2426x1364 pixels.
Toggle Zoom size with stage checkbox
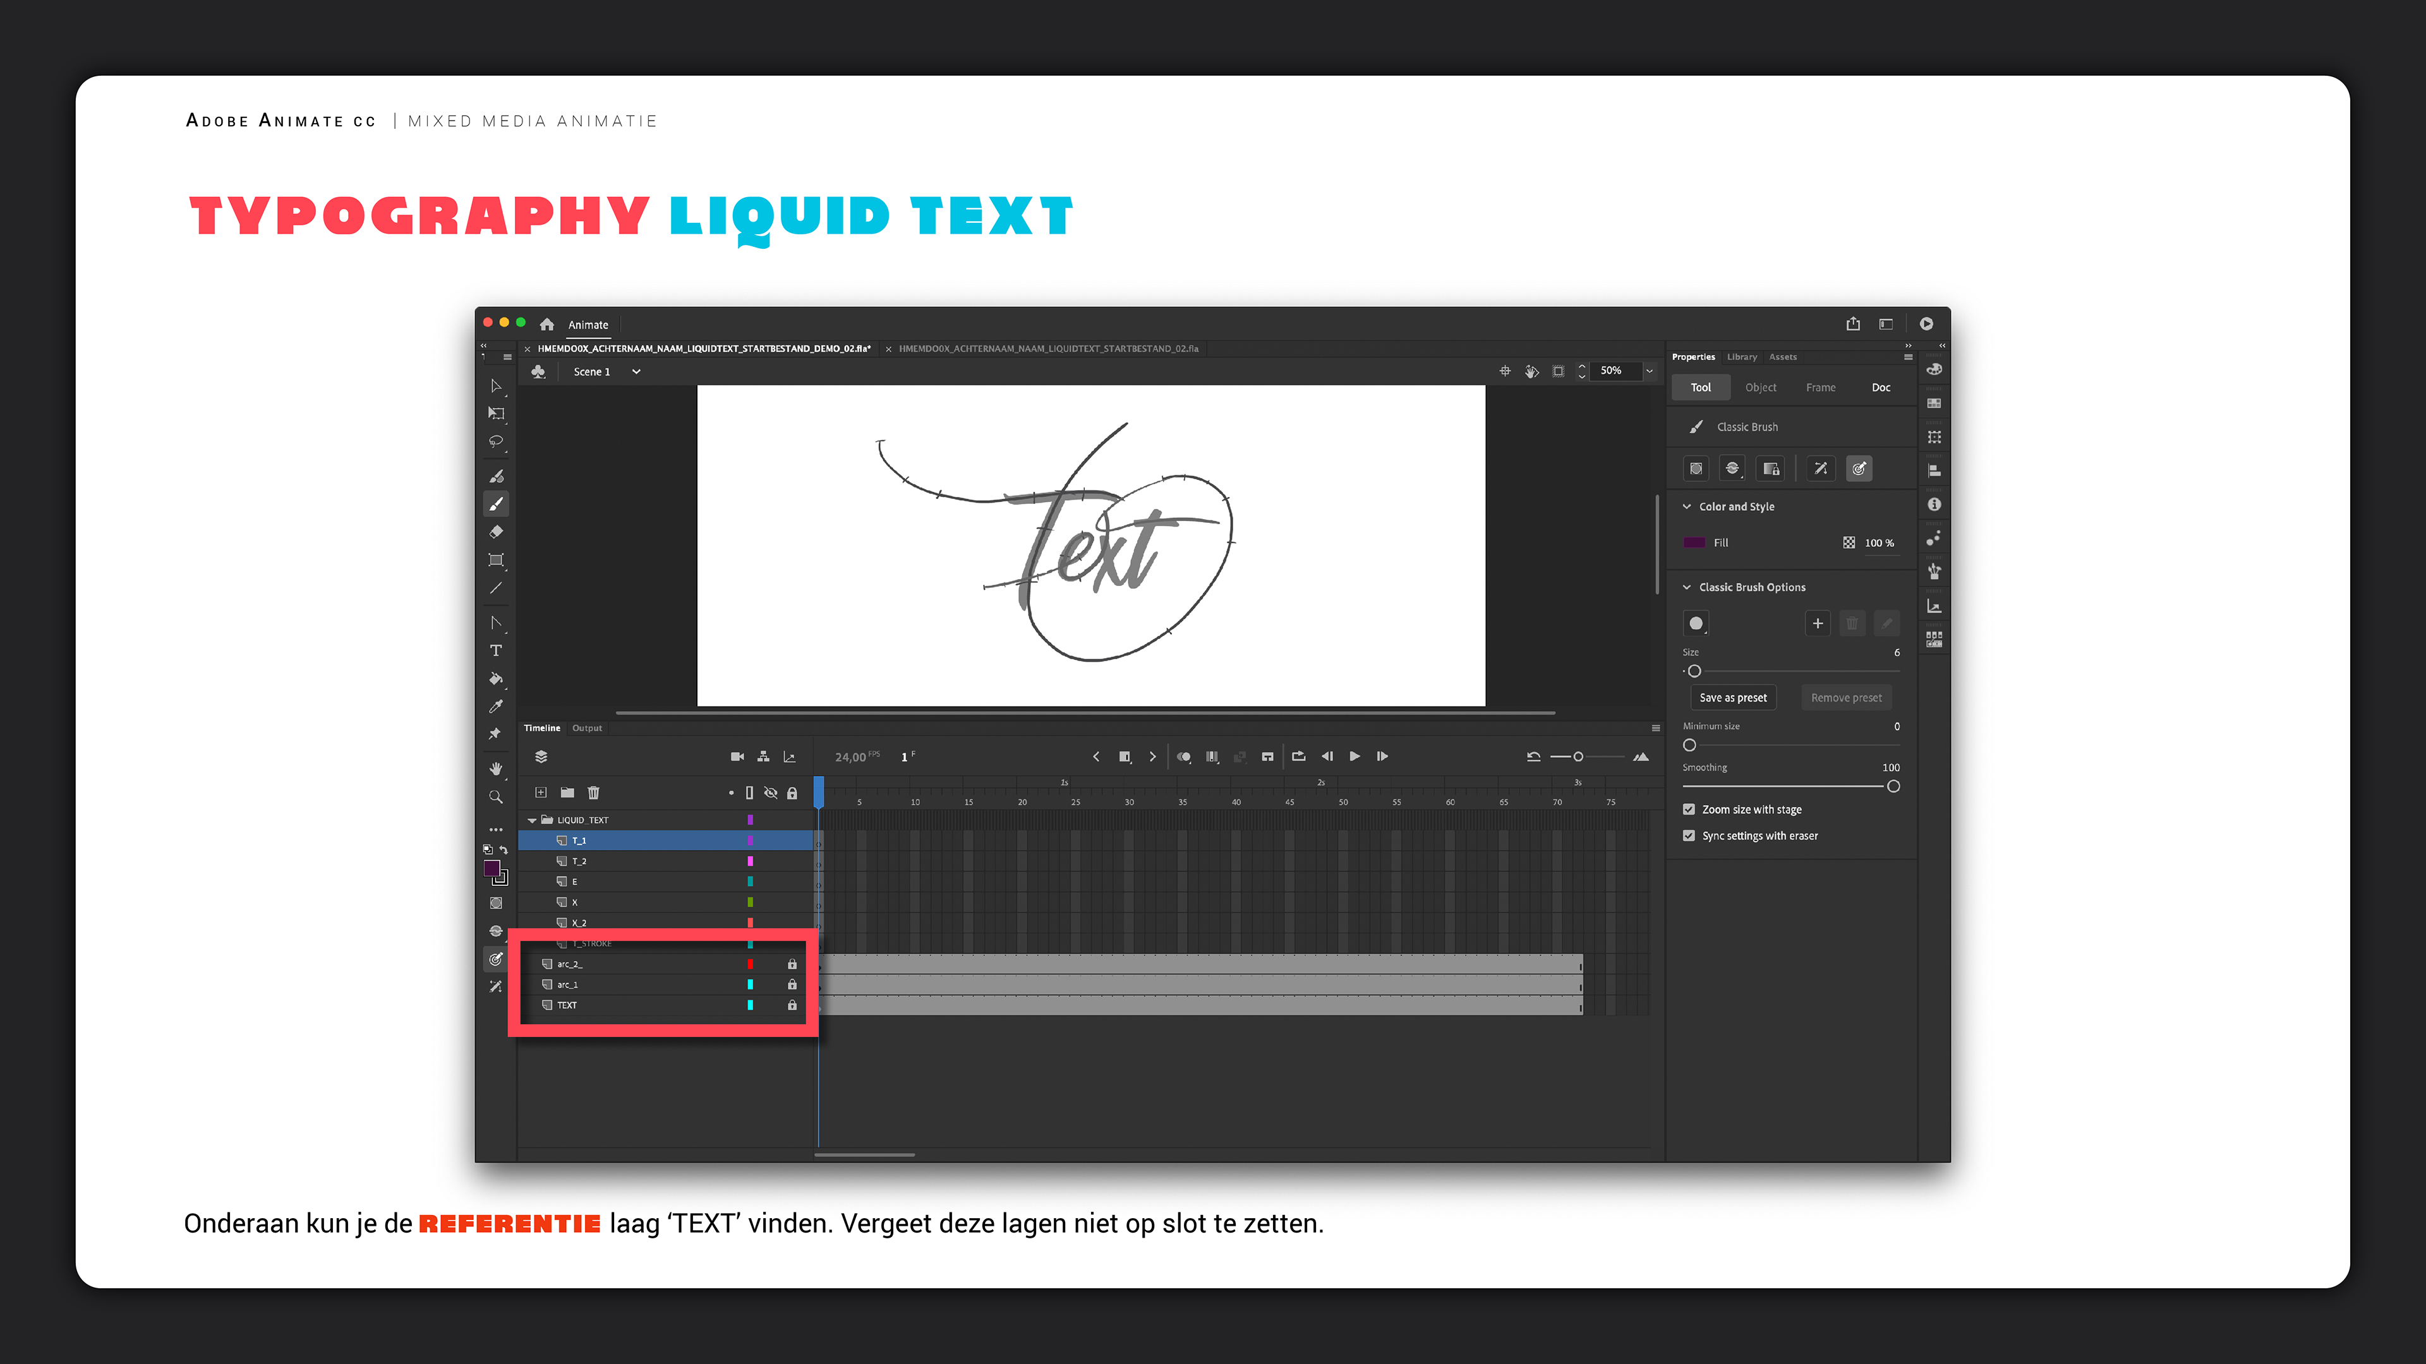click(1689, 810)
